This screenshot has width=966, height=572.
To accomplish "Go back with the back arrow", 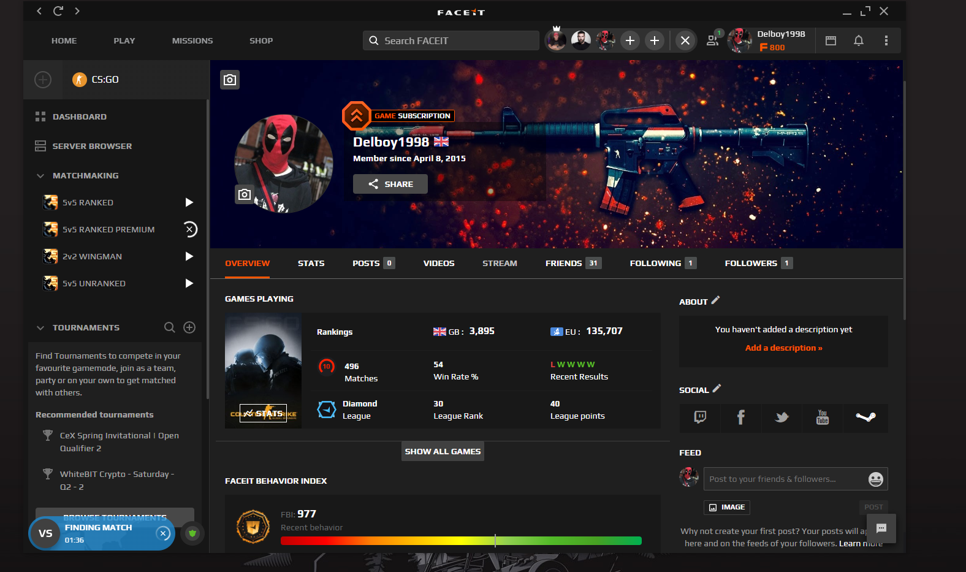I will (39, 11).
